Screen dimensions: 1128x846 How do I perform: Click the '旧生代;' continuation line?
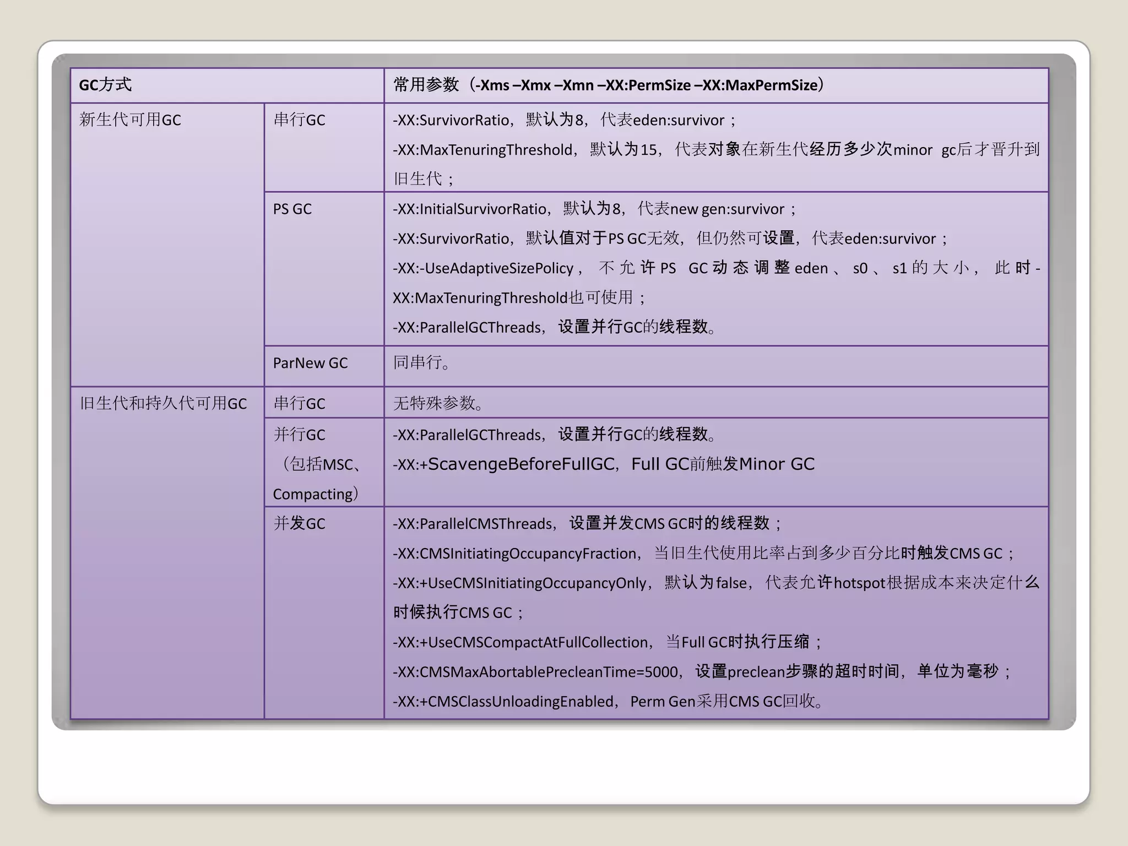pos(424,179)
